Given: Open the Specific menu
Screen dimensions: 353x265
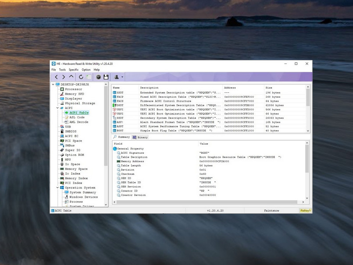Looking at the screenshot, I should point(74,70).
